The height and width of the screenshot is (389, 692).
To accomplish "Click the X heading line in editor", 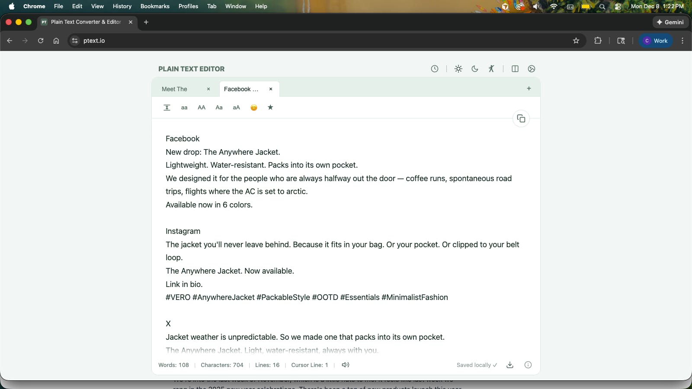I will 168,324.
